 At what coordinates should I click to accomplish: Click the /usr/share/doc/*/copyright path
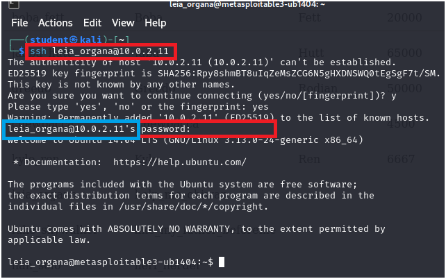[193, 207]
